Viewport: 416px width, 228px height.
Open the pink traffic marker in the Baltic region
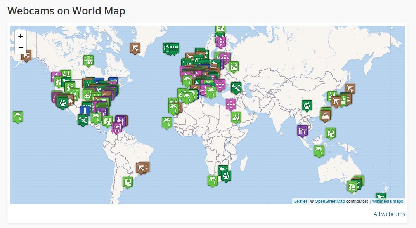click(225, 58)
